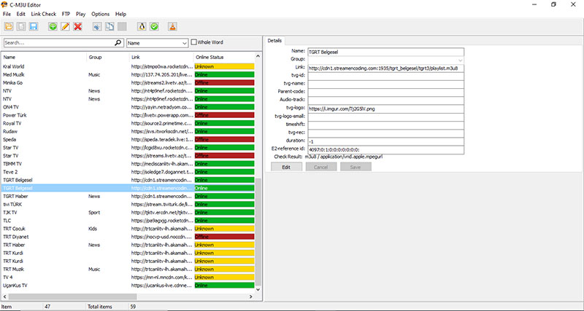Sort list by Link column header
The height and width of the screenshot is (311, 584).
click(x=161, y=58)
